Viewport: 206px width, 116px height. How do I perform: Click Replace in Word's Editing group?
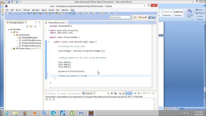coord(200,13)
